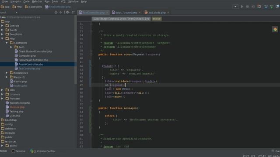Viewport: 280px width, 157px height.
Task: Click the TestController.php breadcrumb in navigation bar
Action: (58, 7)
